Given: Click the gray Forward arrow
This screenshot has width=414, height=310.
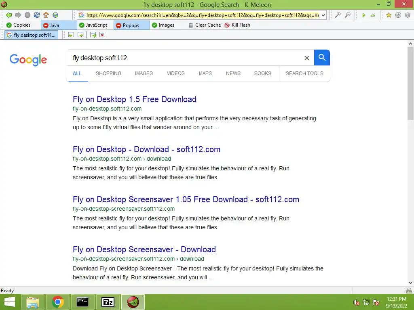Looking at the screenshot, I should pyautogui.click(x=18, y=15).
